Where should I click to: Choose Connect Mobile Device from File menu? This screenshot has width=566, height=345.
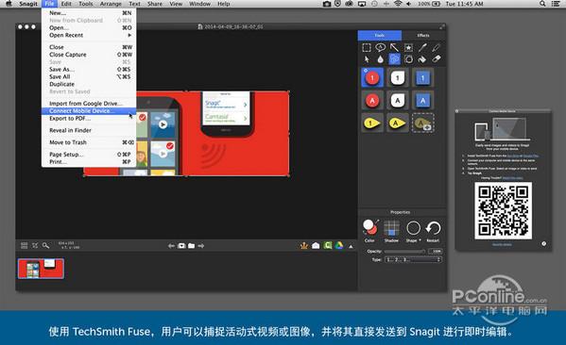tap(89, 111)
